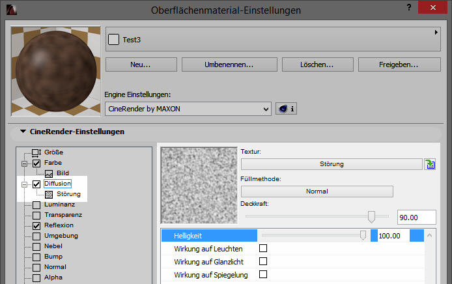Select the Umgebung tree item label
This screenshot has width=452, height=284.
61,236
